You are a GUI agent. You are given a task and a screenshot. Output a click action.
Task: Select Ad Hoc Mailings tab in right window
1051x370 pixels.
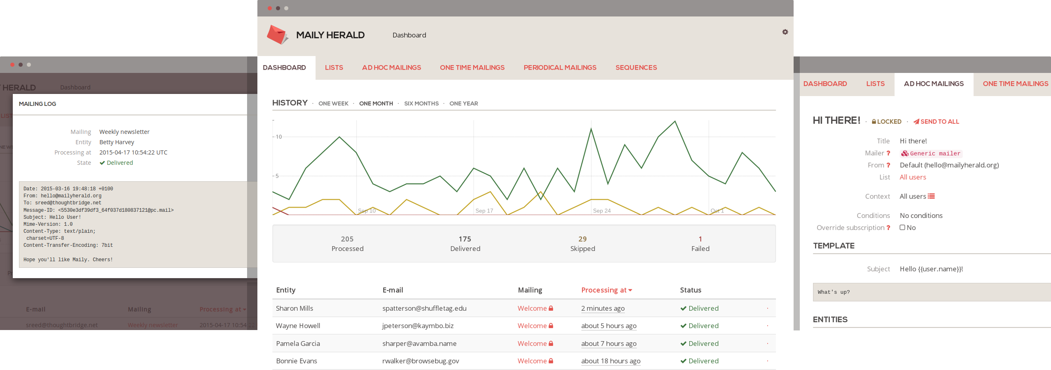pyautogui.click(x=934, y=84)
